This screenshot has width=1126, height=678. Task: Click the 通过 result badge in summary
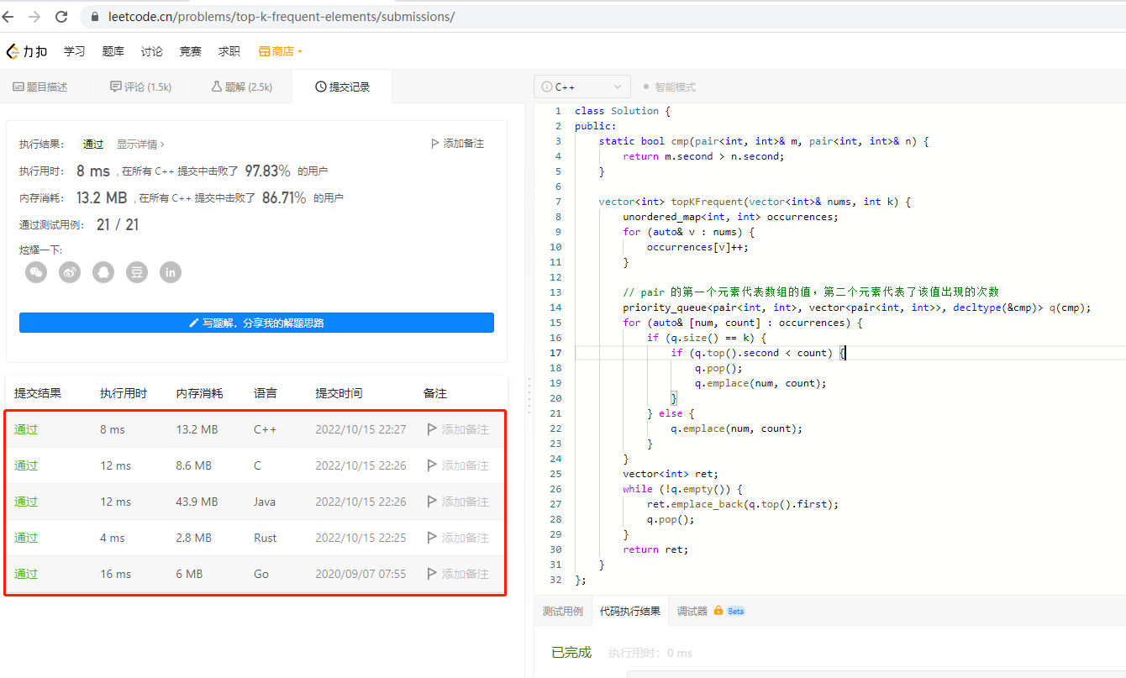click(x=93, y=144)
